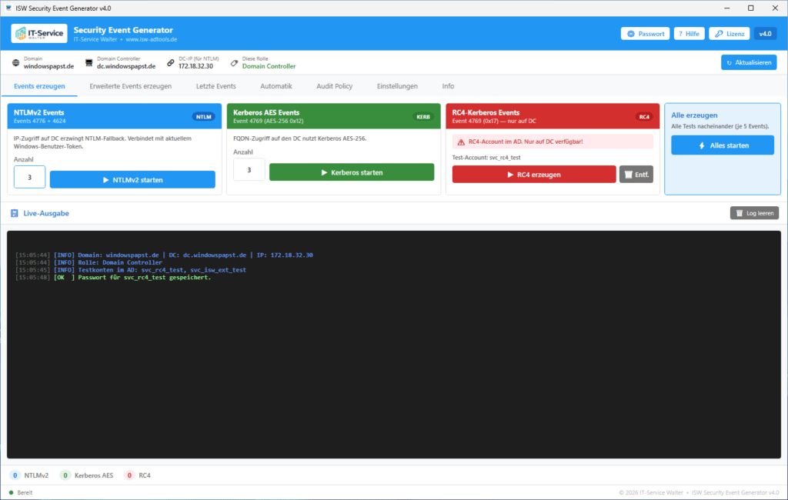Image resolution: width=788 pixels, height=500 pixels.
Task: Open the Hilfe button
Action: [689, 34]
